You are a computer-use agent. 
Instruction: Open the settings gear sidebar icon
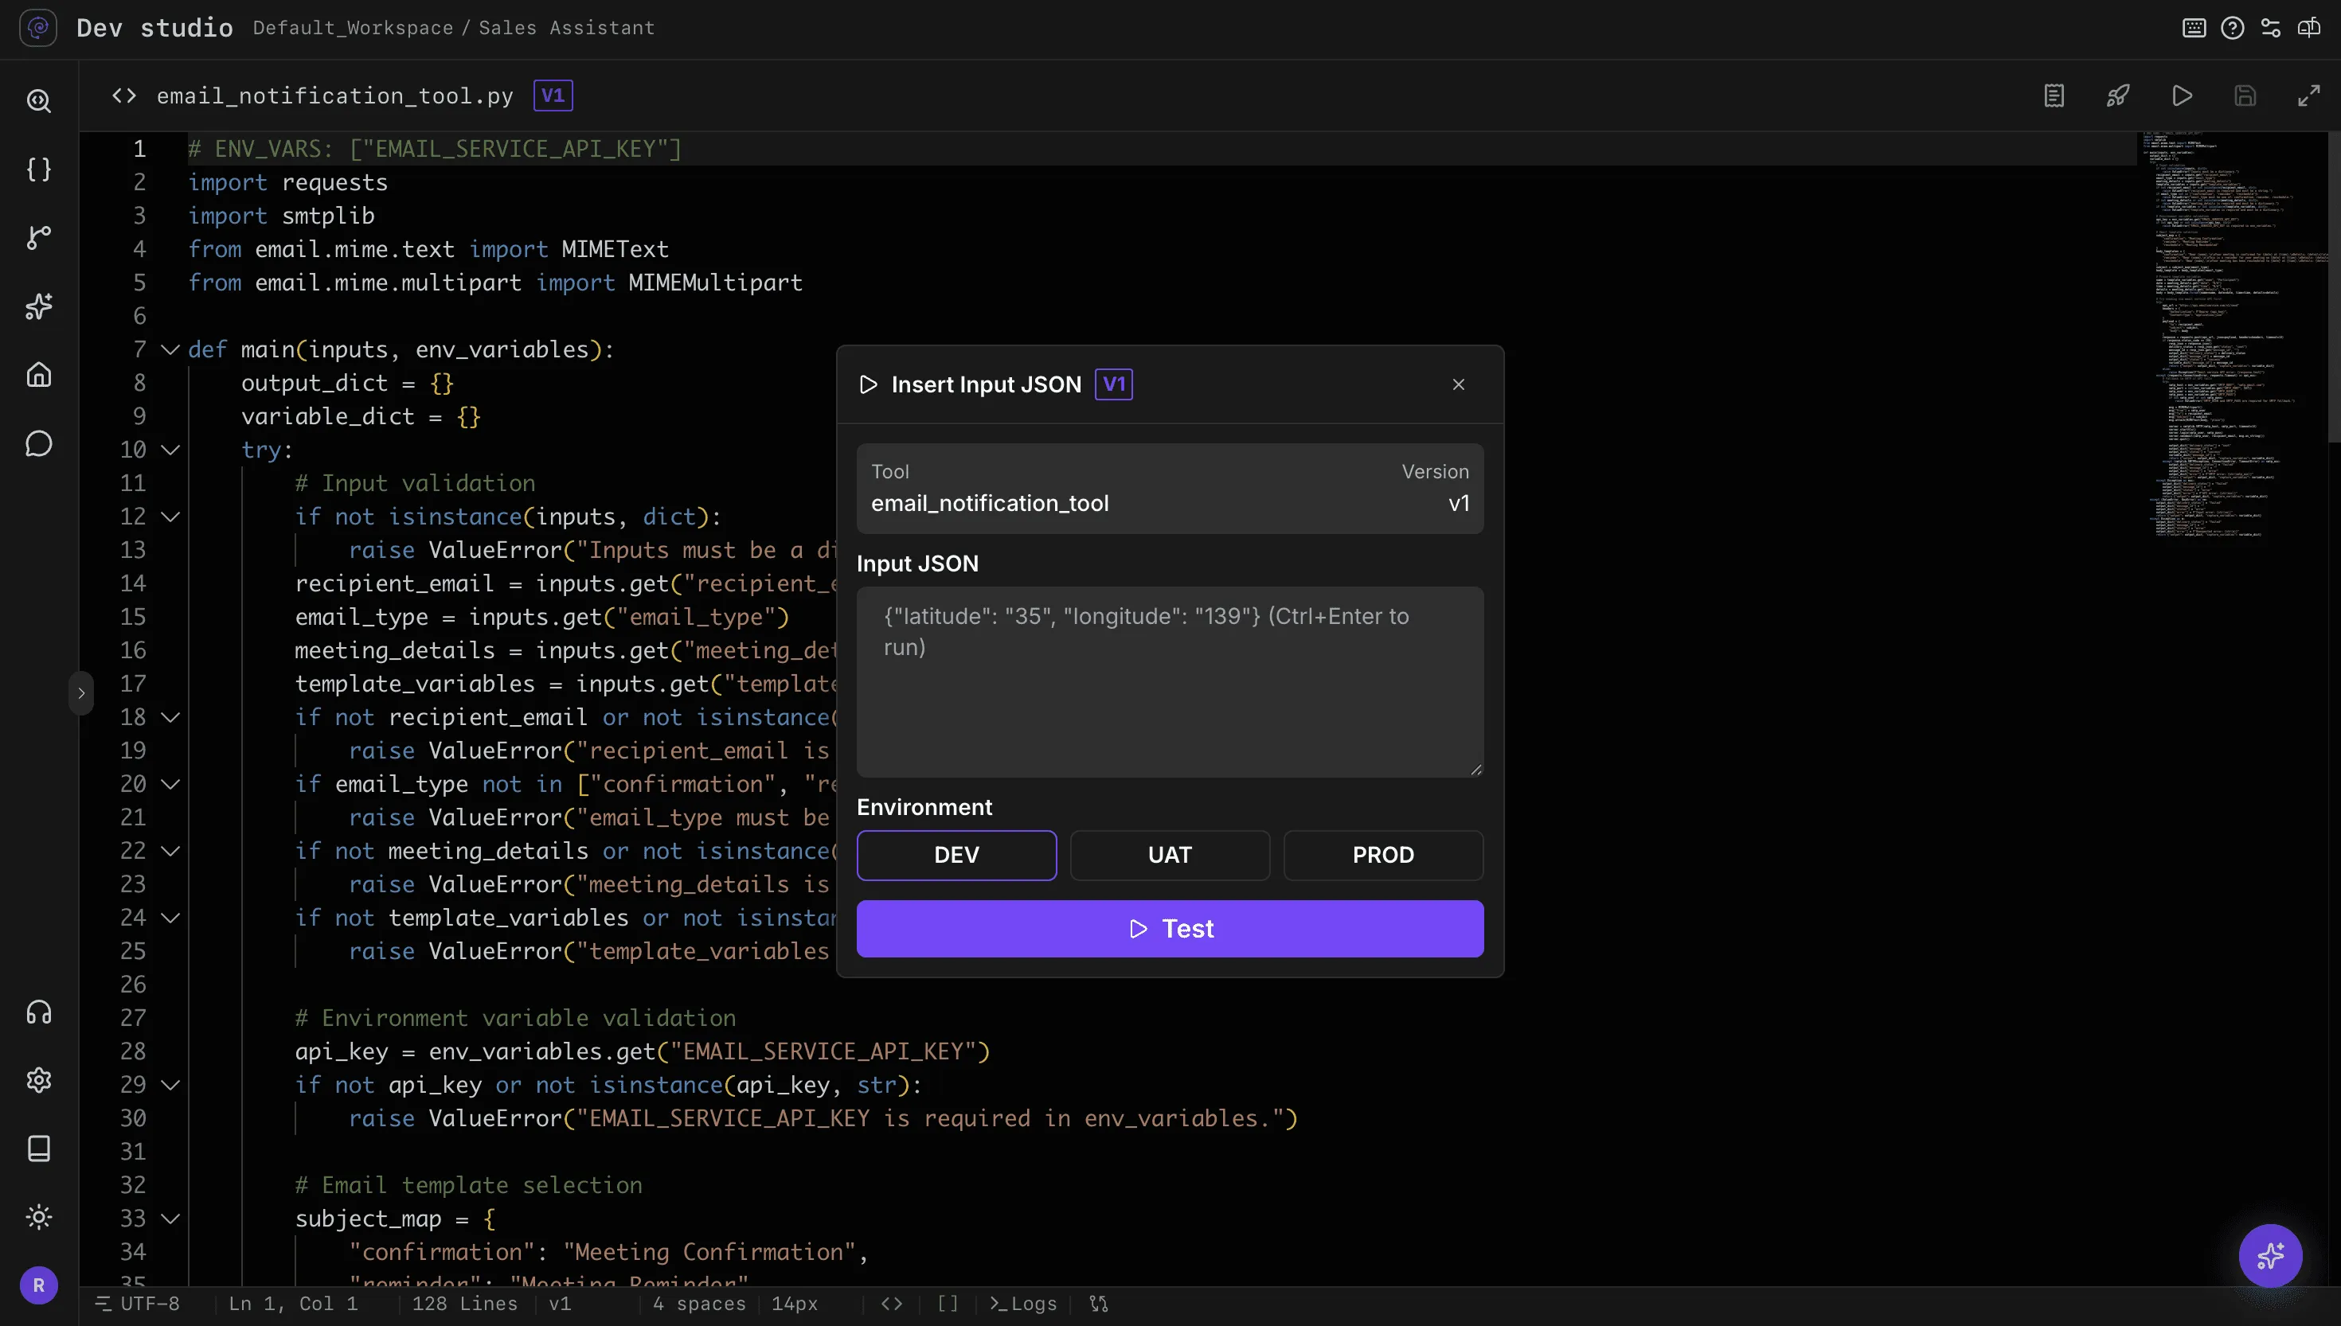[x=39, y=1080]
